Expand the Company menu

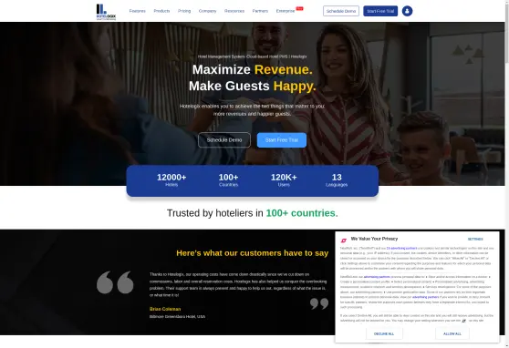coord(207,11)
